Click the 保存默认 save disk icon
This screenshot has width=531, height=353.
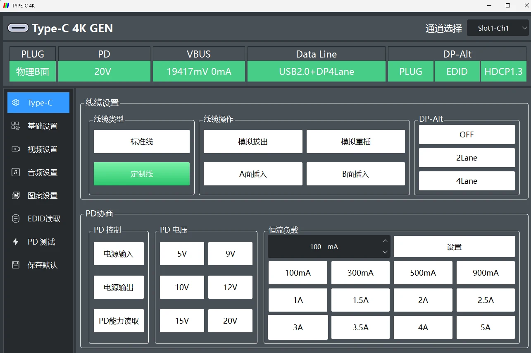point(16,265)
